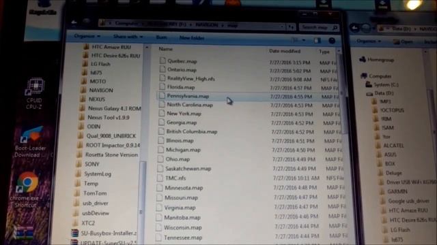Open the address bar history dropdown arrow

click(x=282, y=27)
